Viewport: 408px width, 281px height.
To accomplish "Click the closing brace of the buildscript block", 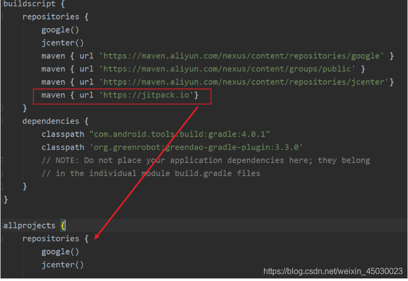I will [6, 200].
